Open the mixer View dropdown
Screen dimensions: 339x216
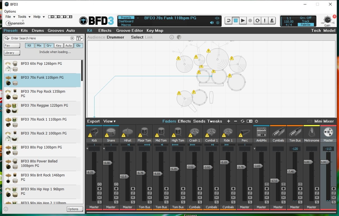(110, 121)
